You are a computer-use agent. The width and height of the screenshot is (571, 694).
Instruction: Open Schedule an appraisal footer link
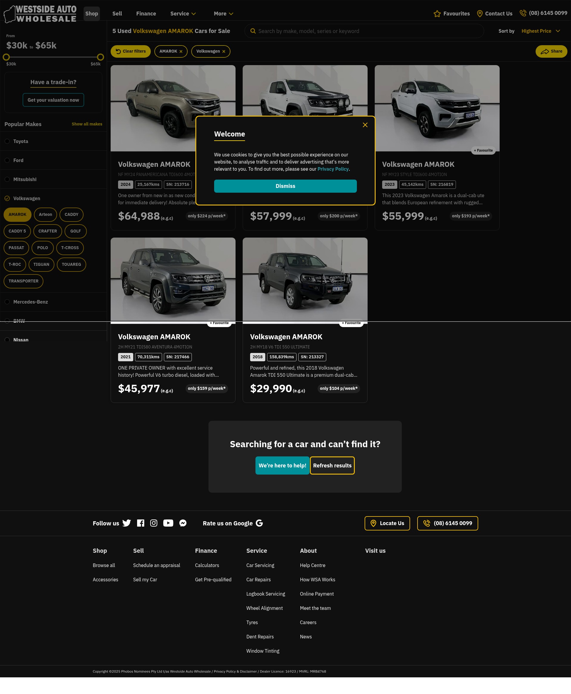156,565
